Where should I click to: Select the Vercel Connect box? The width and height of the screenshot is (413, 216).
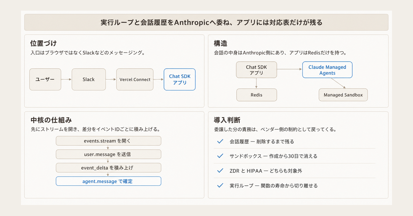pyautogui.click(x=135, y=79)
